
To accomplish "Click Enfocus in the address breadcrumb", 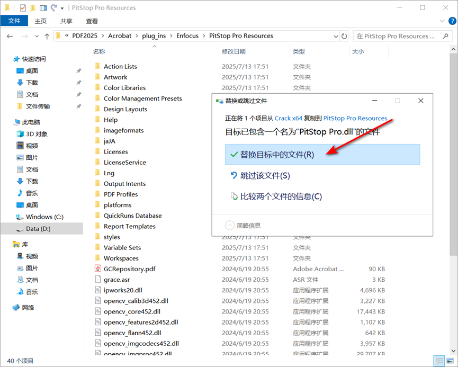I will pos(187,35).
